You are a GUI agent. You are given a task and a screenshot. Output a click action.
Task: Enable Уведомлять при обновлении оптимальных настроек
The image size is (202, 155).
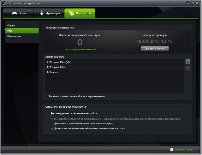point(52,123)
